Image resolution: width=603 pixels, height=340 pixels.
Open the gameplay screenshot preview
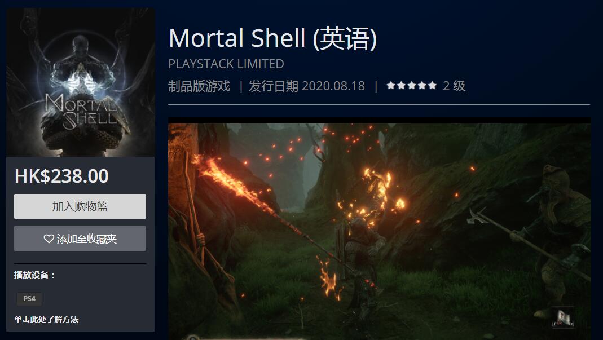[x=380, y=229]
